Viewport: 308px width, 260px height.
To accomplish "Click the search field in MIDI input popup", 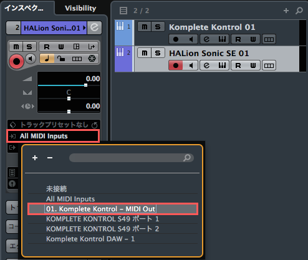I will pos(132,158).
